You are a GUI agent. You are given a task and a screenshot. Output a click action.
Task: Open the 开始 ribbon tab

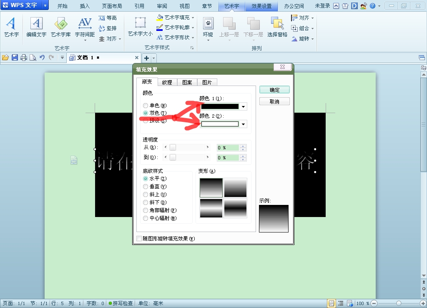click(63, 6)
